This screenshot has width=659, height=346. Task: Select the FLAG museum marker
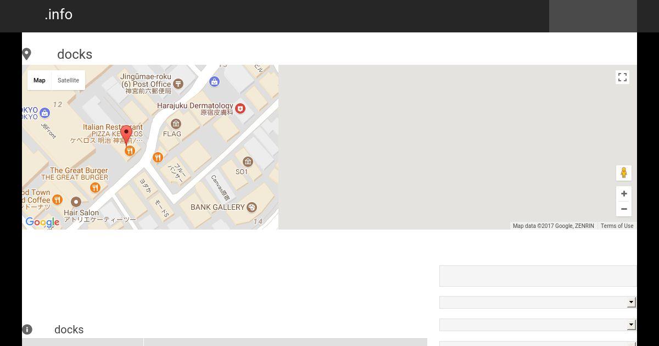pyautogui.click(x=176, y=124)
